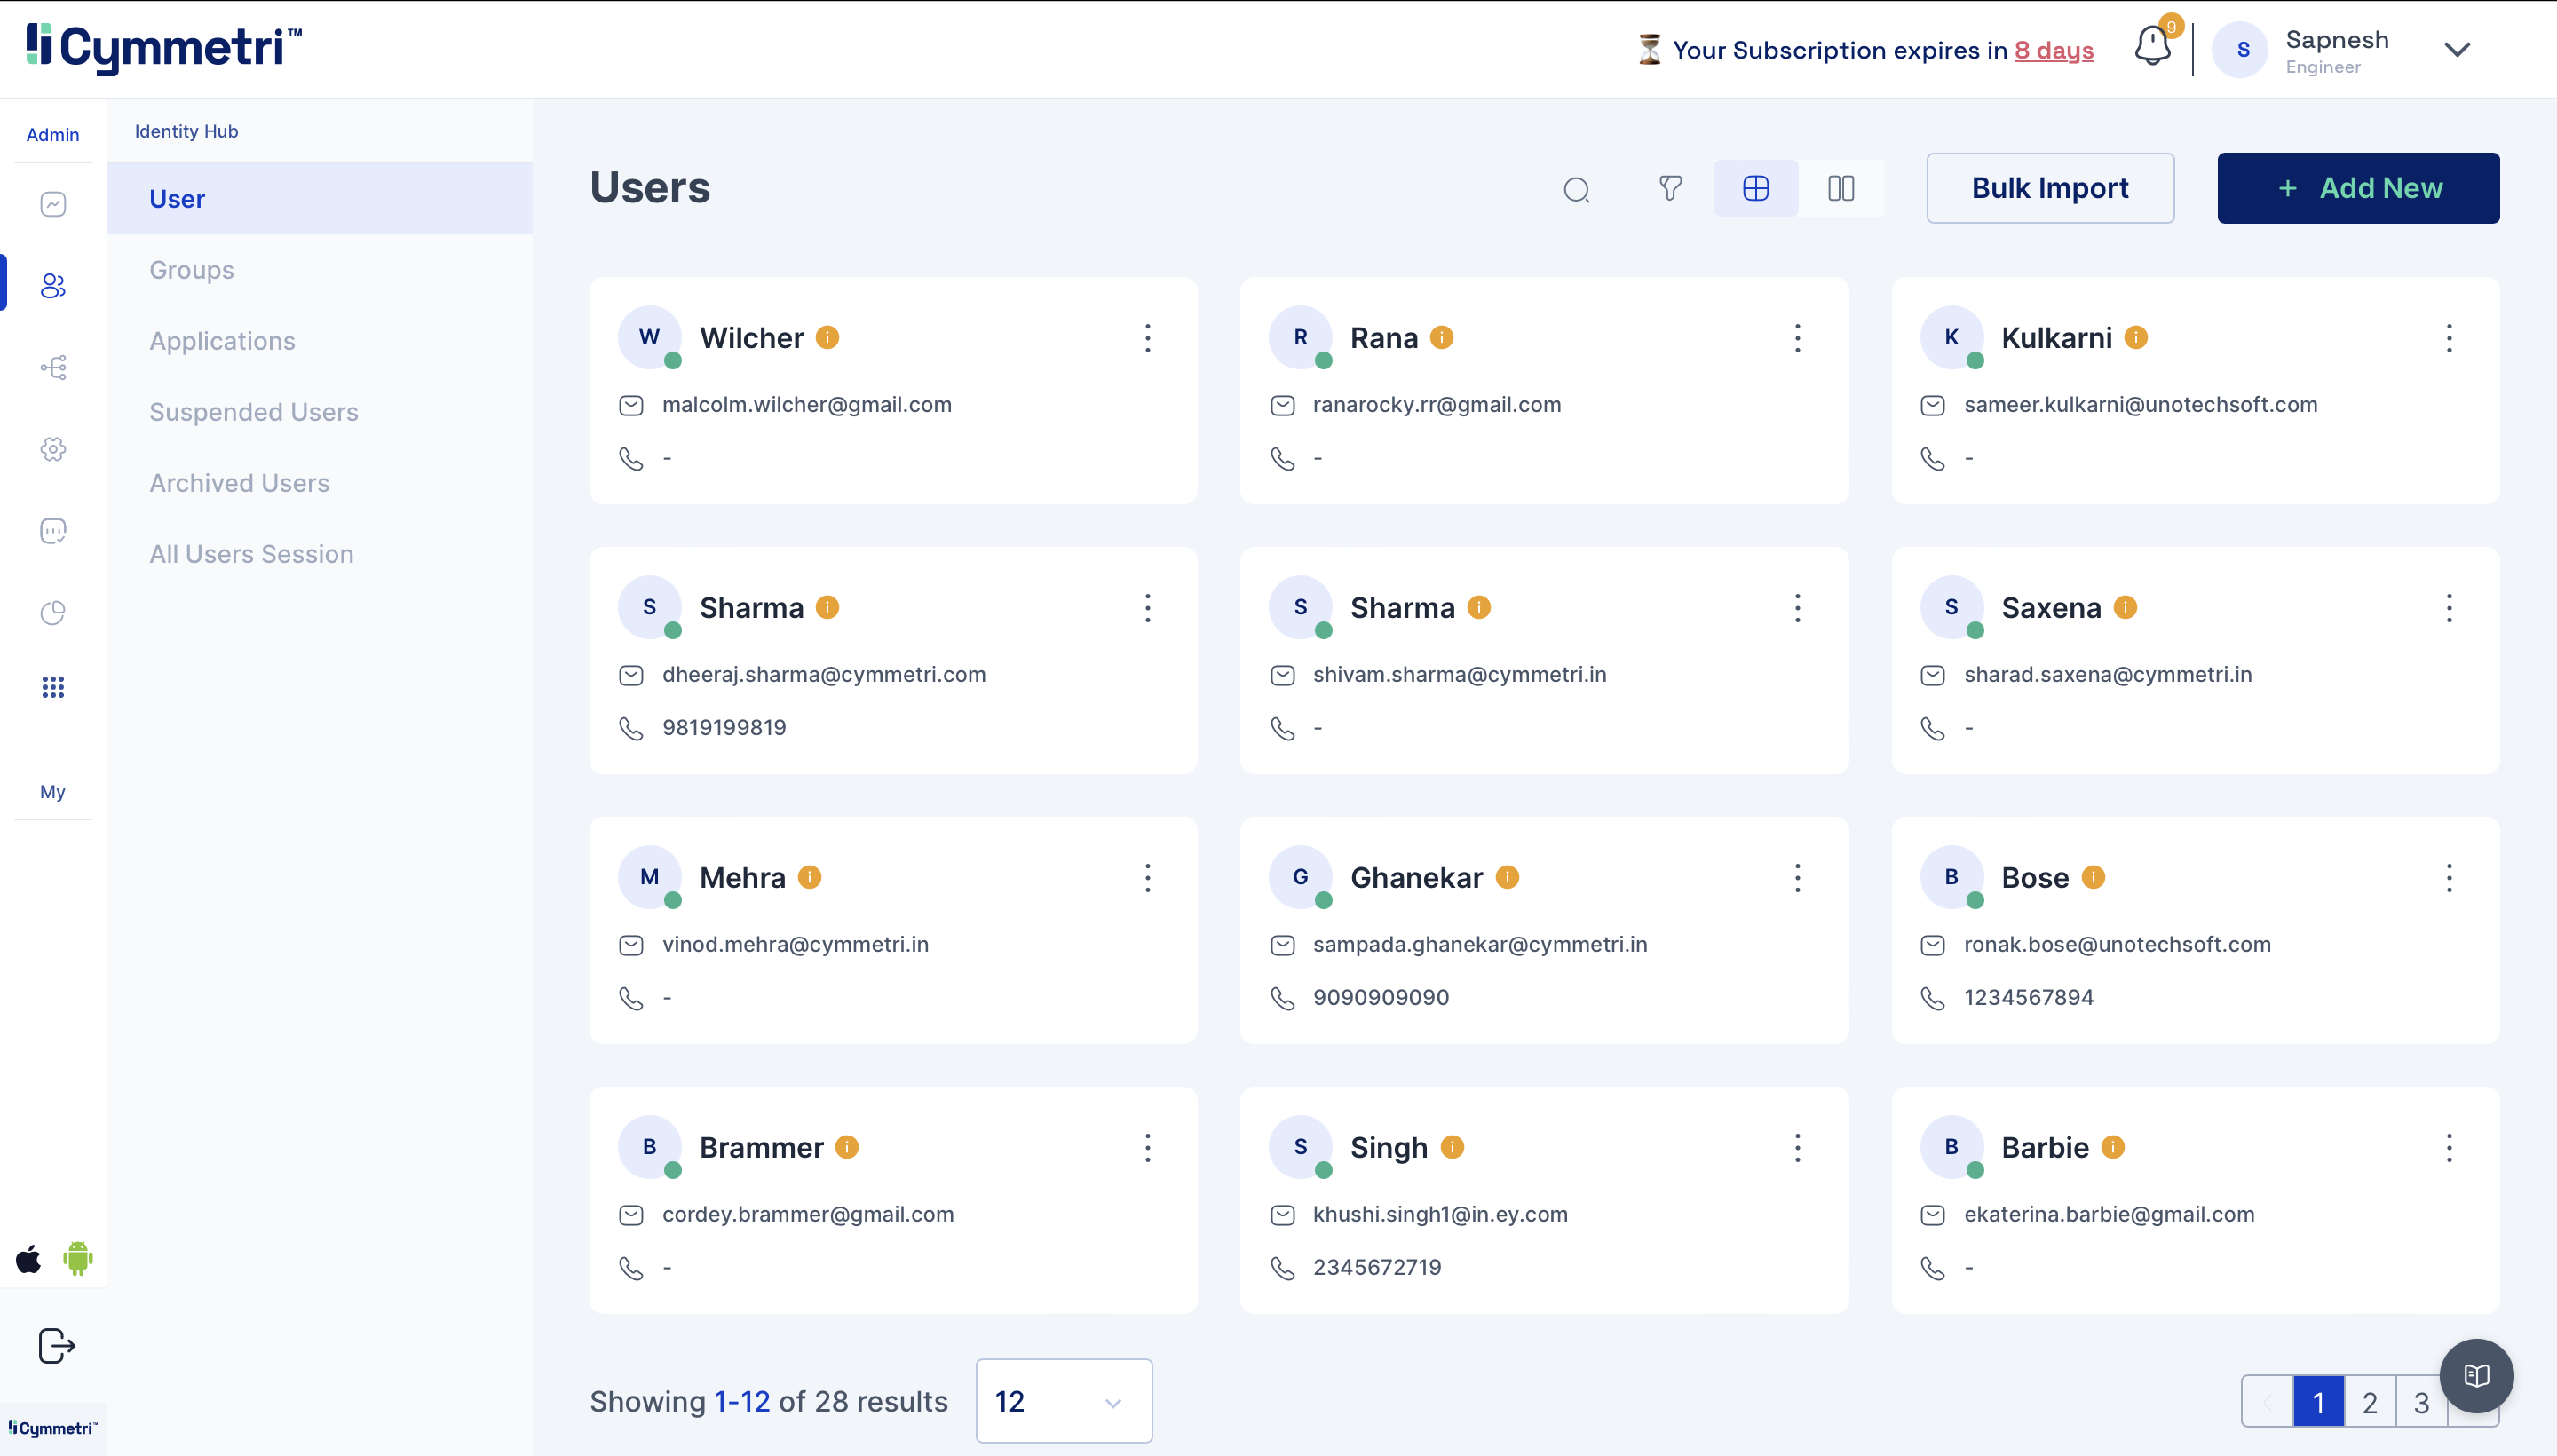Go to page 2 of results
This screenshot has width=2557, height=1456.
[x=2369, y=1401]
